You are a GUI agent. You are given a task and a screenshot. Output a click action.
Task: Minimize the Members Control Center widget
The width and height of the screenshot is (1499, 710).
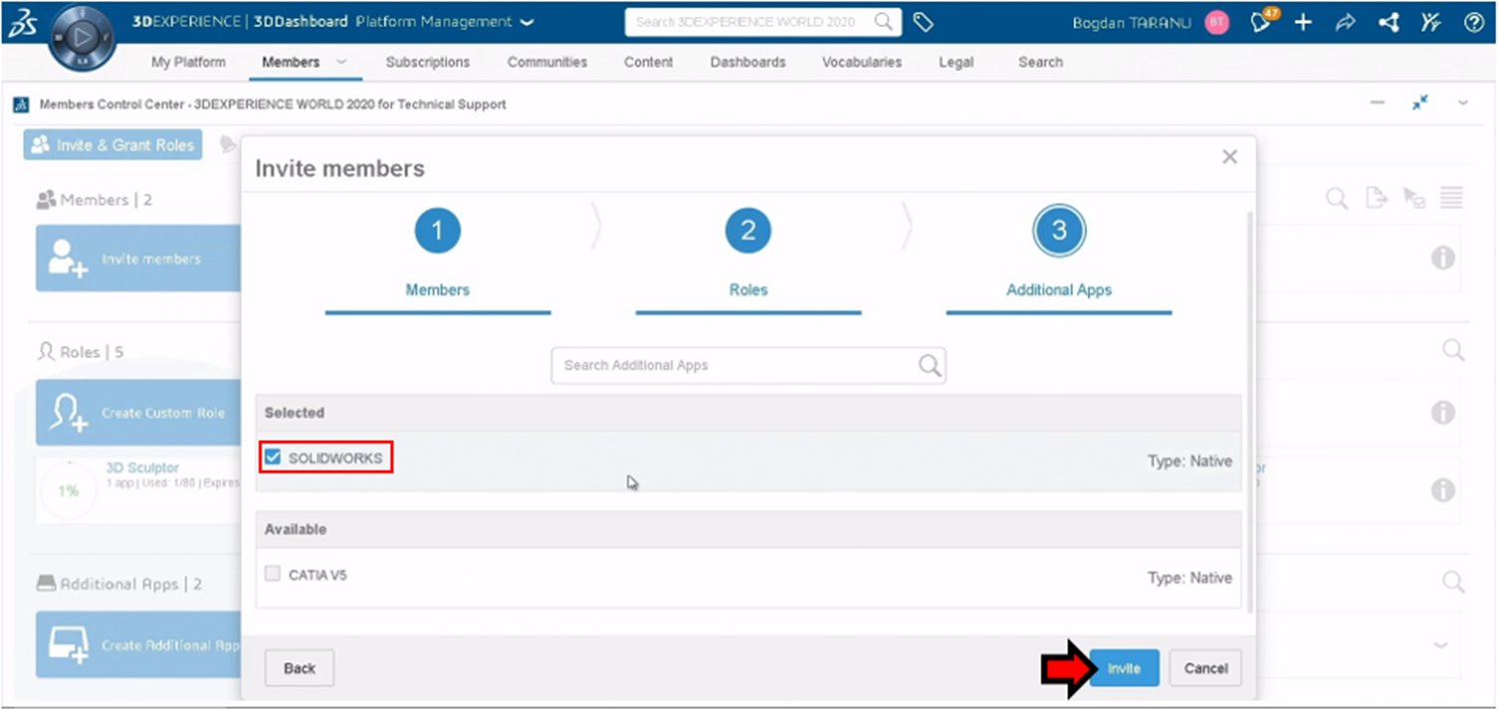tap(1377, 103)
